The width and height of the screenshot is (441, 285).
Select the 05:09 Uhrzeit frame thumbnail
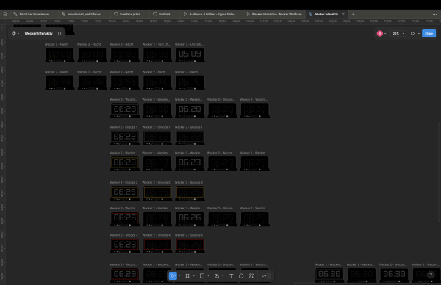[x=190, y=55]
